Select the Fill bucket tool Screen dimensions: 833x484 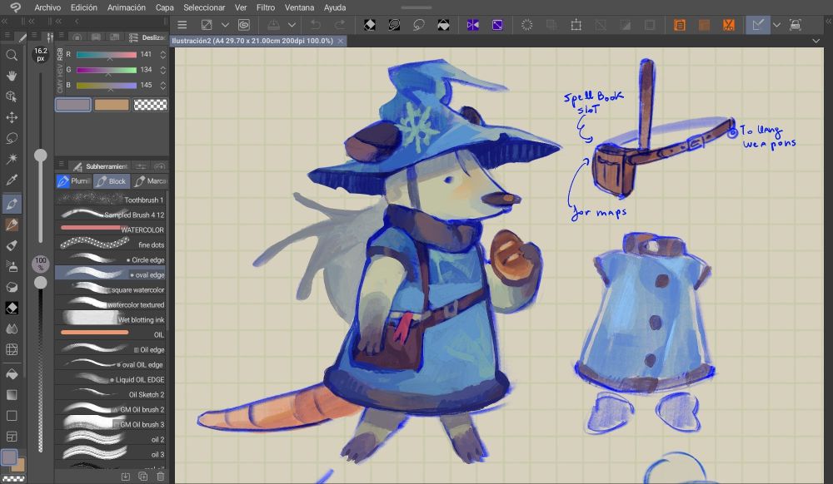[x=11, y=373]
